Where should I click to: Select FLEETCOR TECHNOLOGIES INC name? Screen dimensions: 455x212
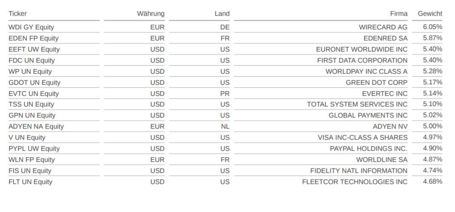(x=355, y=182)
